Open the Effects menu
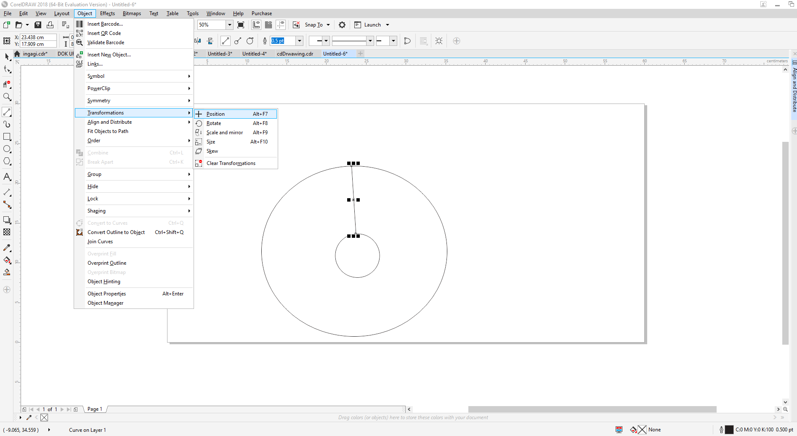This screenshot has width=797, height=436. click(107, 13)
